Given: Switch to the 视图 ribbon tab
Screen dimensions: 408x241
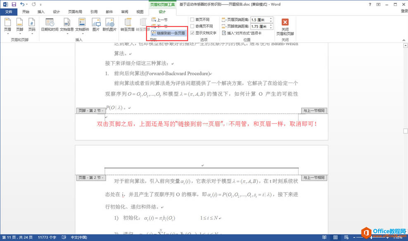Looking at the screenshot, I should pos(140,12).
